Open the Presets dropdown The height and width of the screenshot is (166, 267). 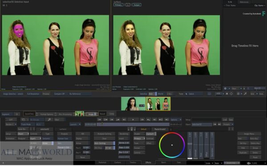click(228, 125)
